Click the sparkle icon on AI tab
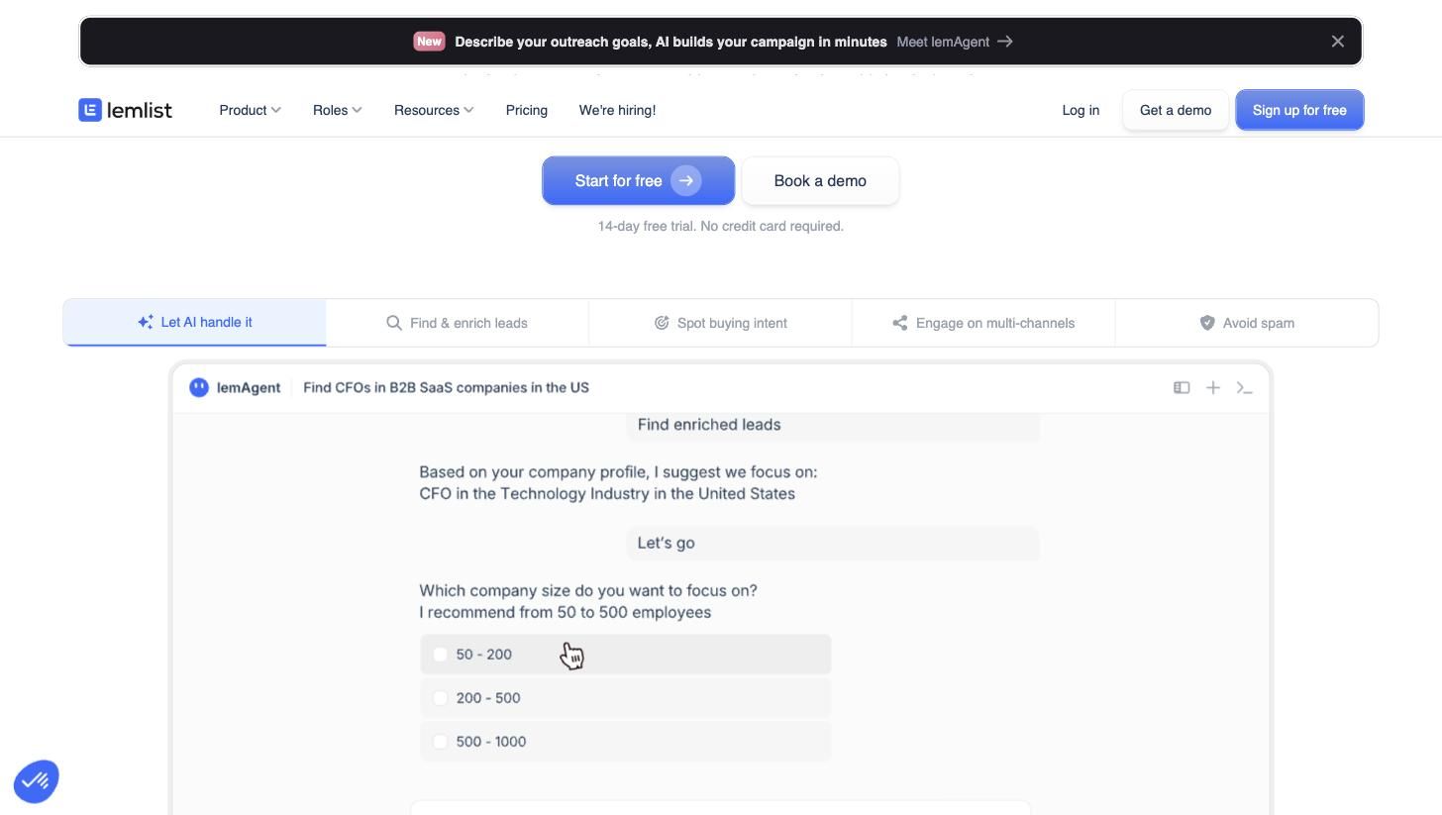This screenshot has height=815, width=1442. [x=146, y=322]
